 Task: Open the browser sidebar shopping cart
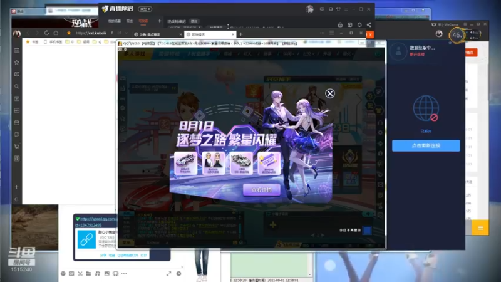[x=17, y=147]
